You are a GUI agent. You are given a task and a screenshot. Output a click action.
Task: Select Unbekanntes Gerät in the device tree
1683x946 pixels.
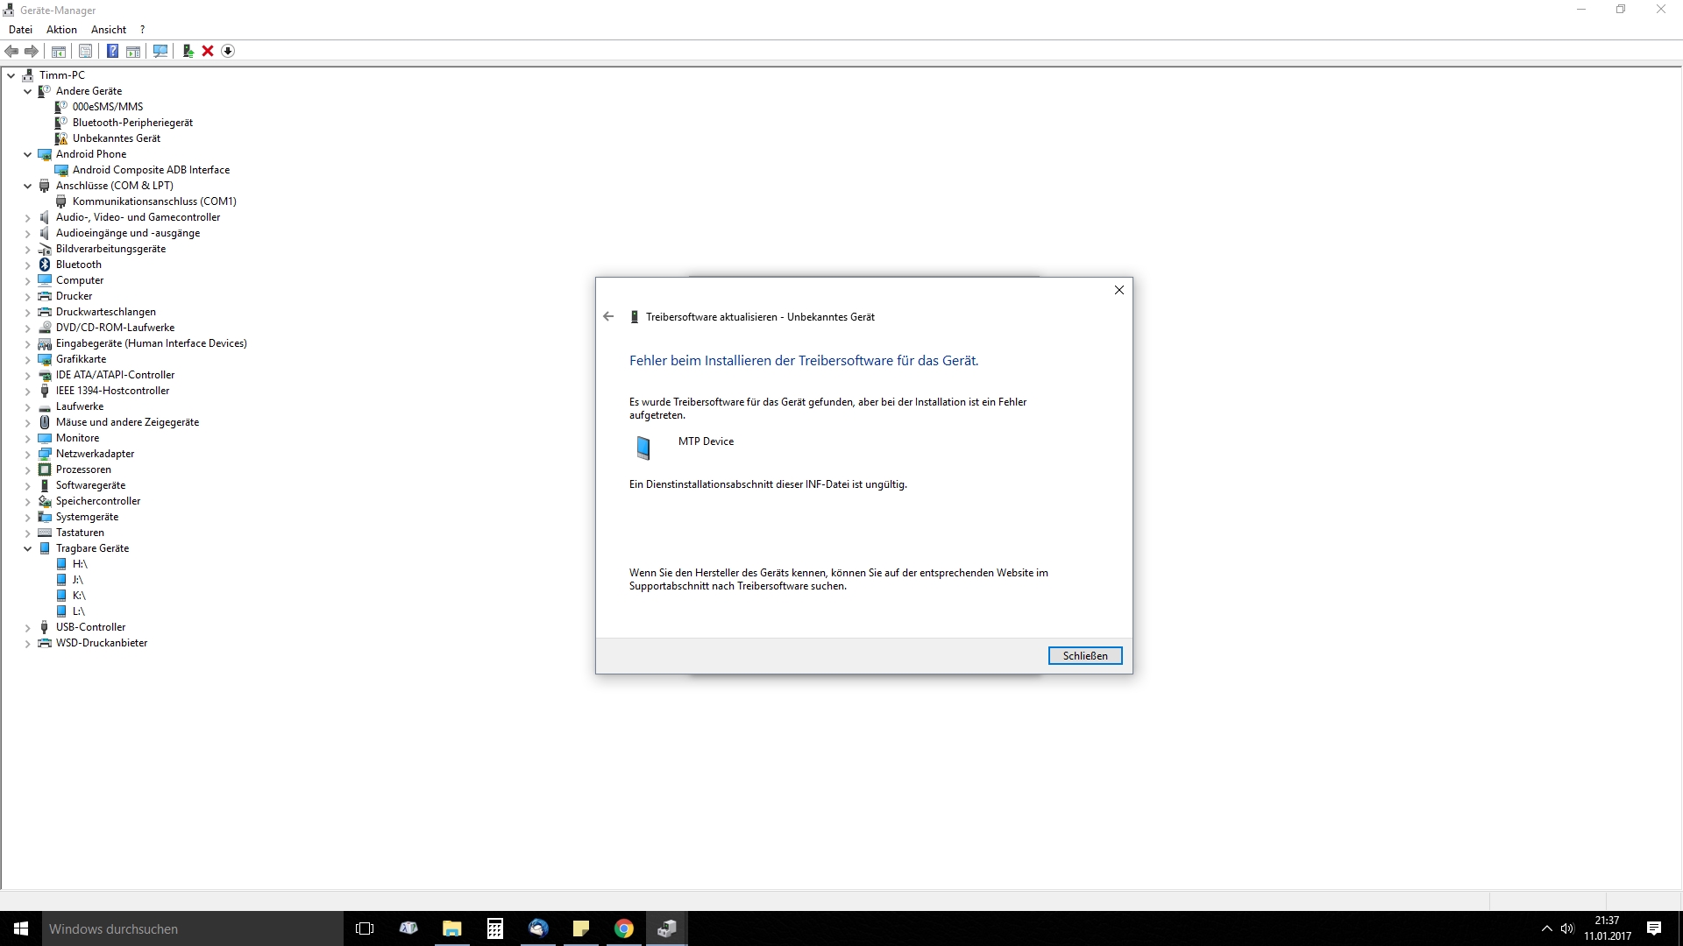[x=116, y=138]
